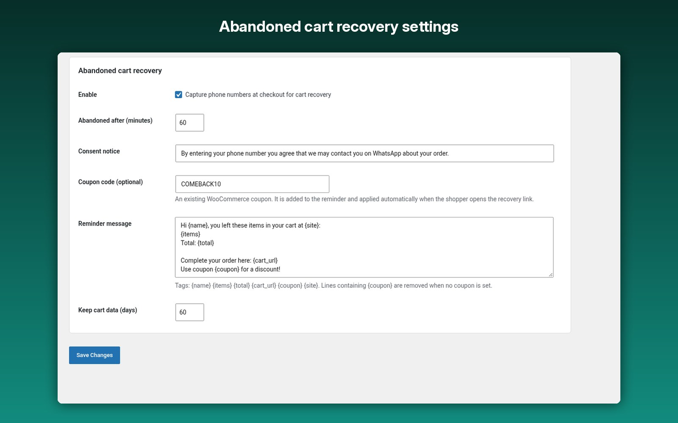Edit the Consent notice text field
The image size is (678, 423).
click(364, 153)
